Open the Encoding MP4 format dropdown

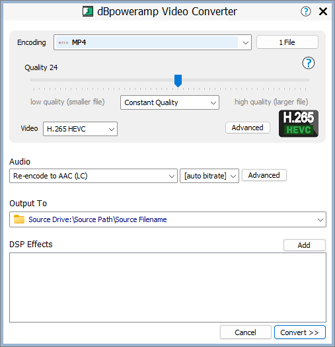click(153, 42)
